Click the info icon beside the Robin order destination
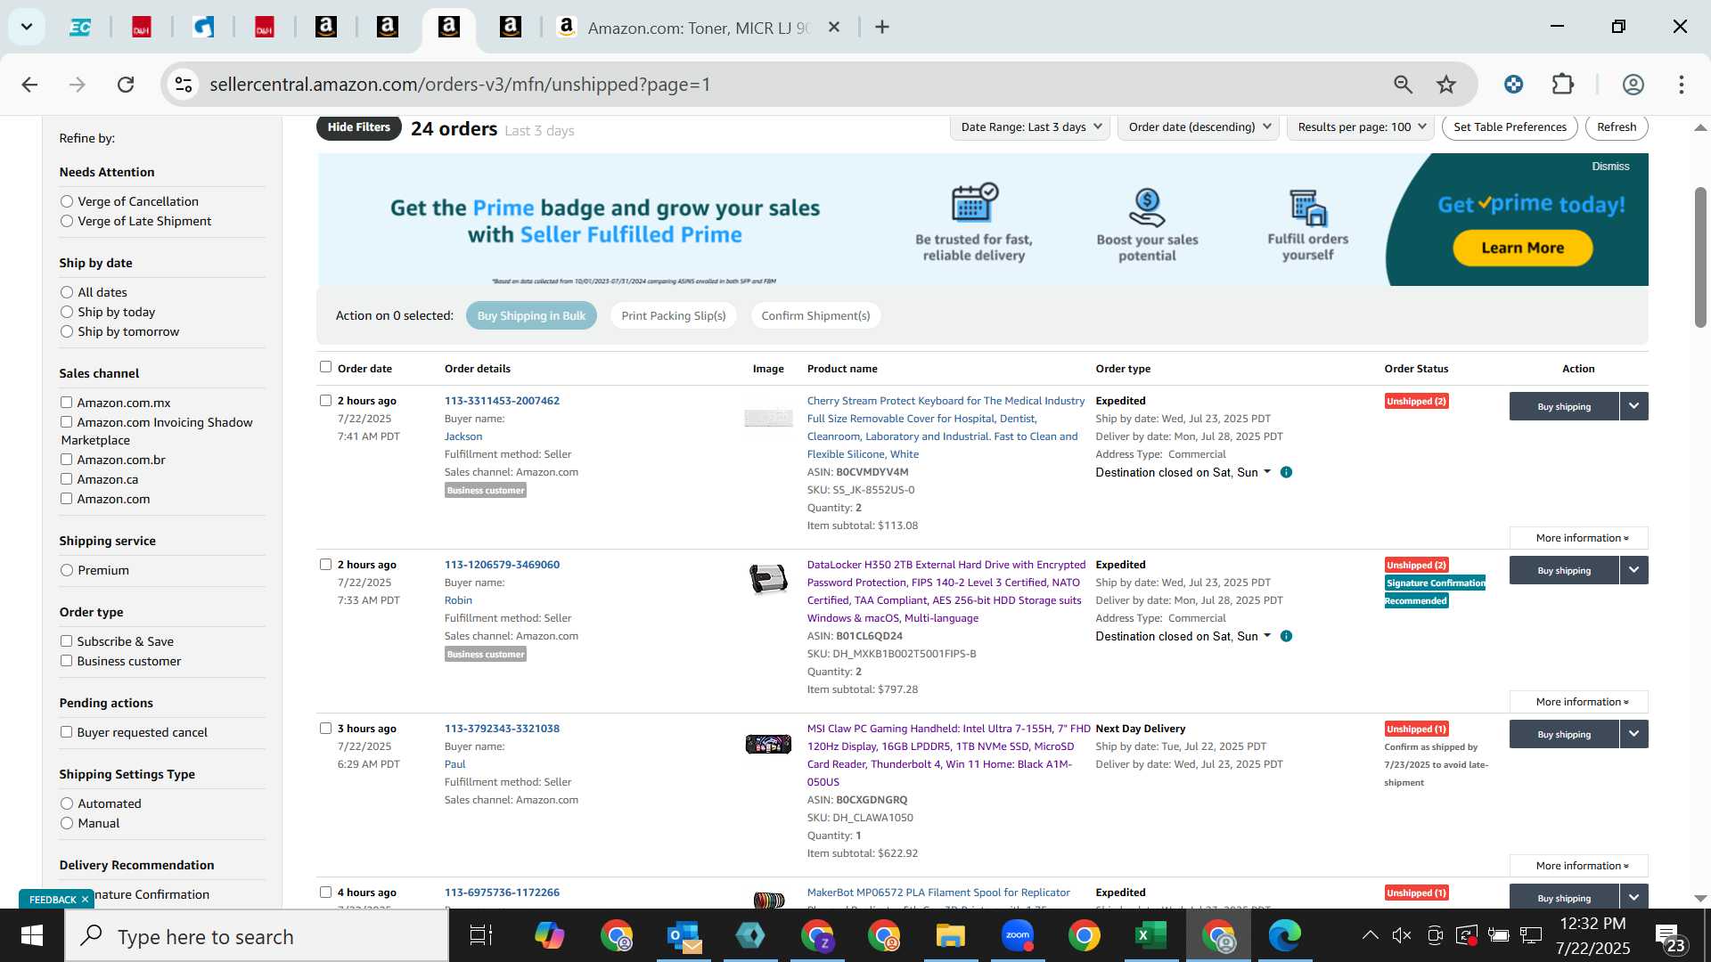The height and width of the screenshot is (962, 1711). coord(1286,636)
